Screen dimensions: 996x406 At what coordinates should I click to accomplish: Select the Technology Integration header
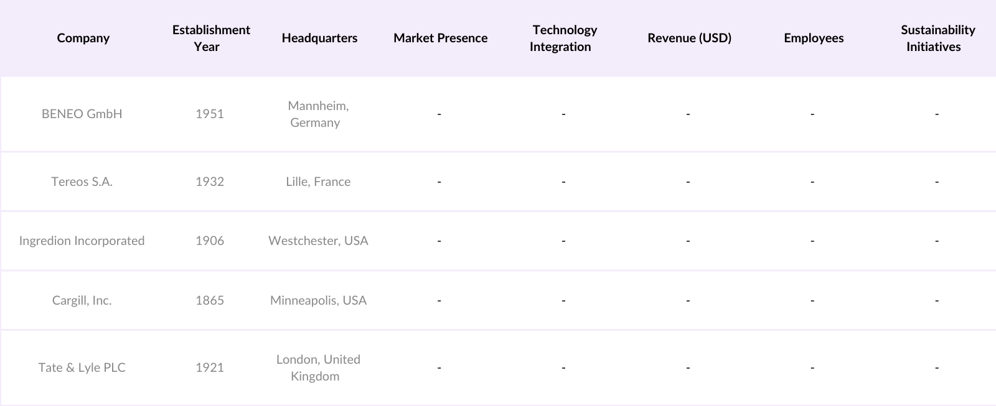563,38
